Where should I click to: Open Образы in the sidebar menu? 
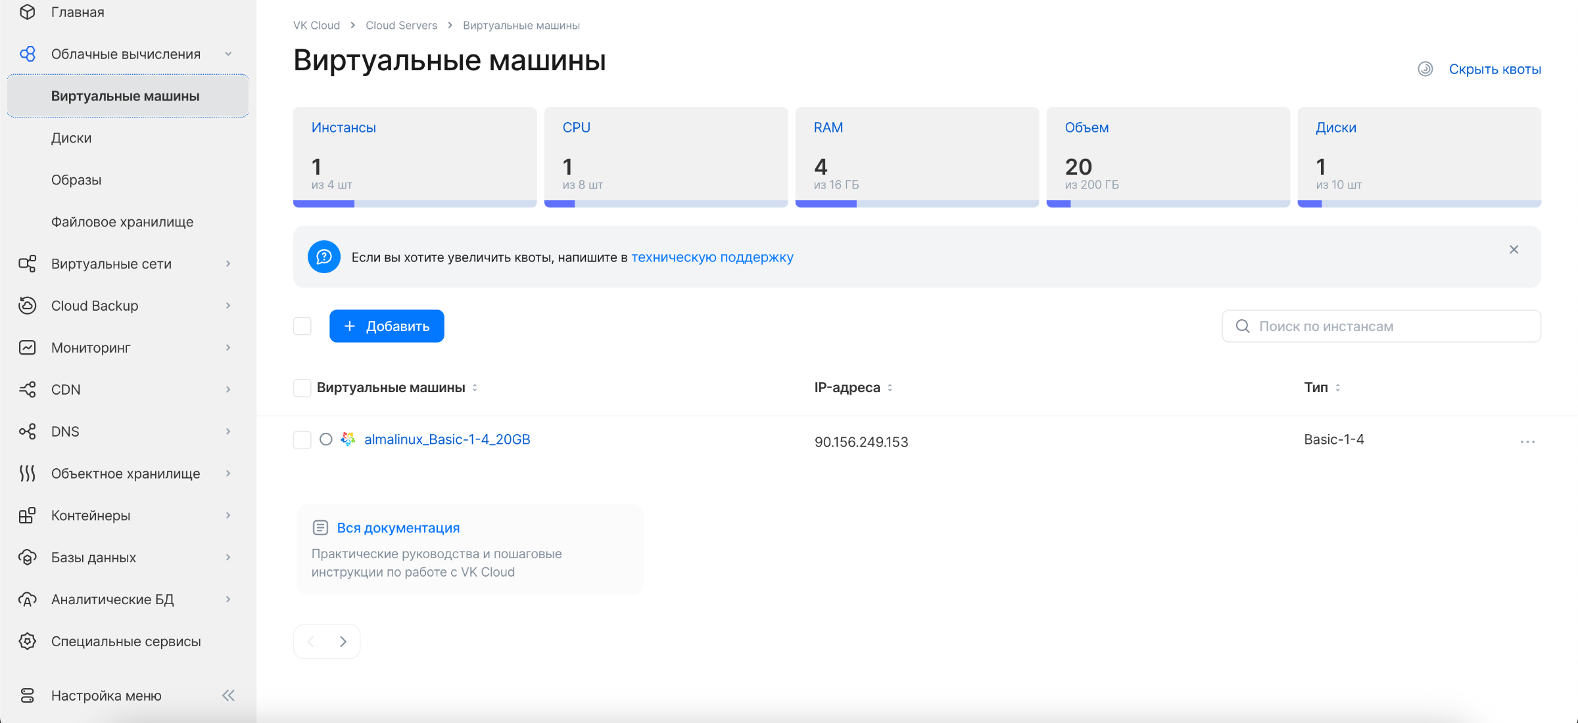[x=76, y=180]
